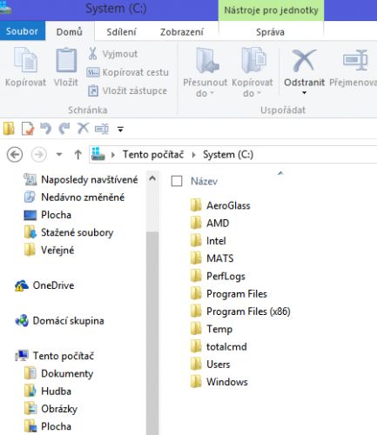
Task: Click Kopírovat cestu in the ribbon
Action: tap(128, 72)
